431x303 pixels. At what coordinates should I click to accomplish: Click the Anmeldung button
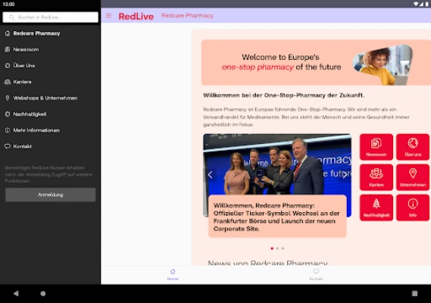50,195
